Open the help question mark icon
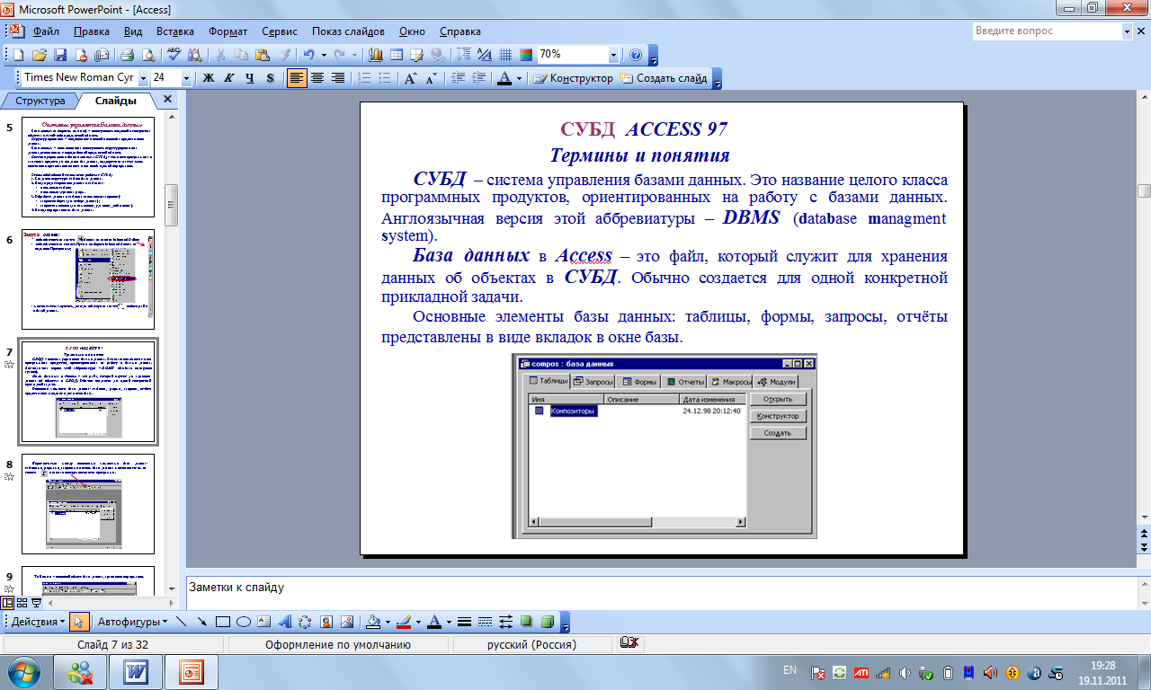The image size is (1151, 690). [636, 54]
